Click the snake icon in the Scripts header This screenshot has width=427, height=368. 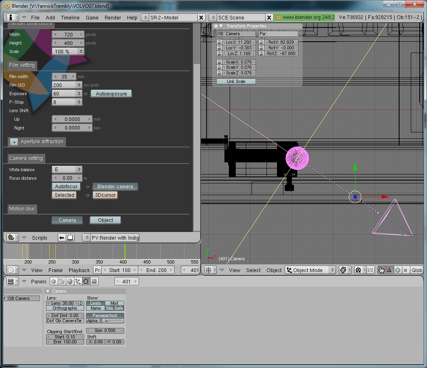pos(11,238)
